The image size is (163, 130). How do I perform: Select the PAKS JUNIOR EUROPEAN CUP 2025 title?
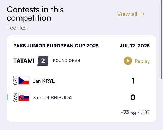point(56,46)
